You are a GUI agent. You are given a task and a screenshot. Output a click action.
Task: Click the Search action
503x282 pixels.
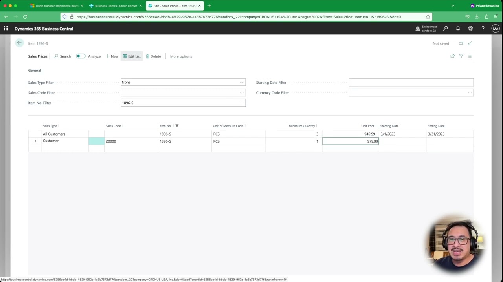62,56
